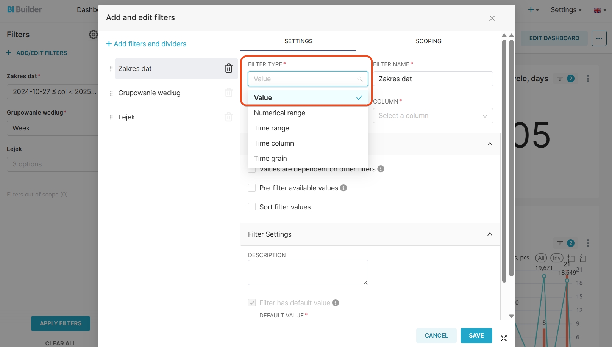612x347 pixels.
Task: Enable Pre-filter available values checkbox
Action: click(x=252, y=188)
